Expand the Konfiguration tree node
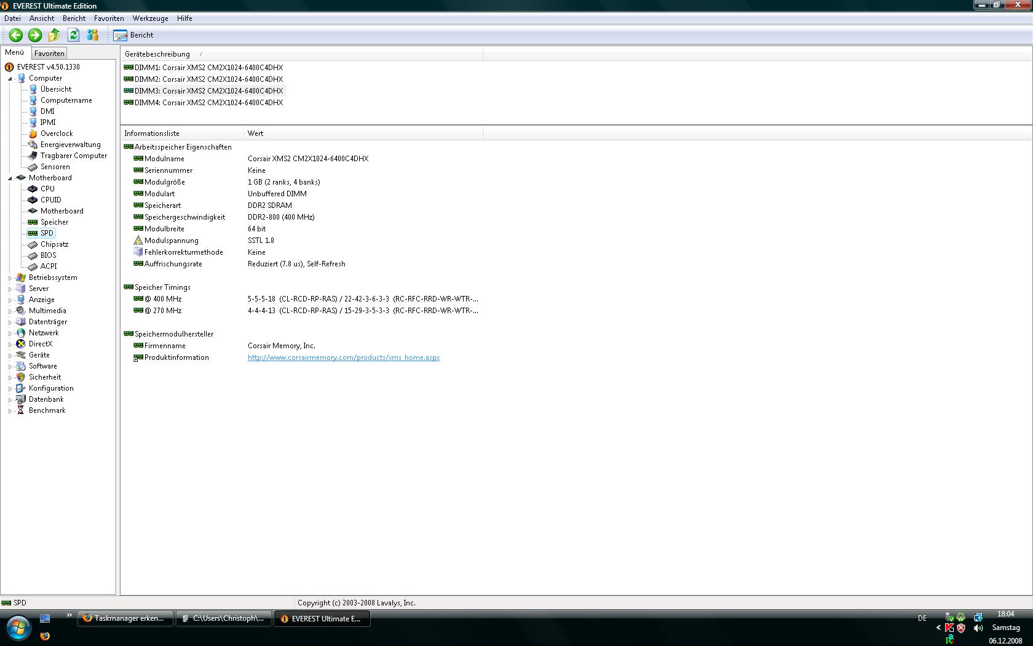The height and width of the screenshot is (646, 1033). [10, 389]
